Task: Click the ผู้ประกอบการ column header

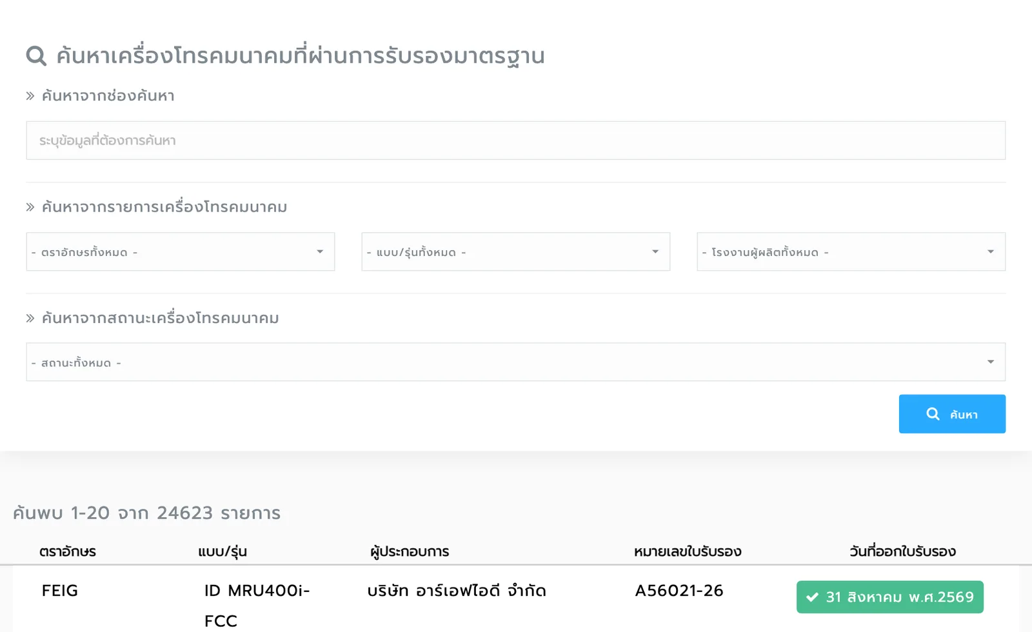Action: (410, 551)
